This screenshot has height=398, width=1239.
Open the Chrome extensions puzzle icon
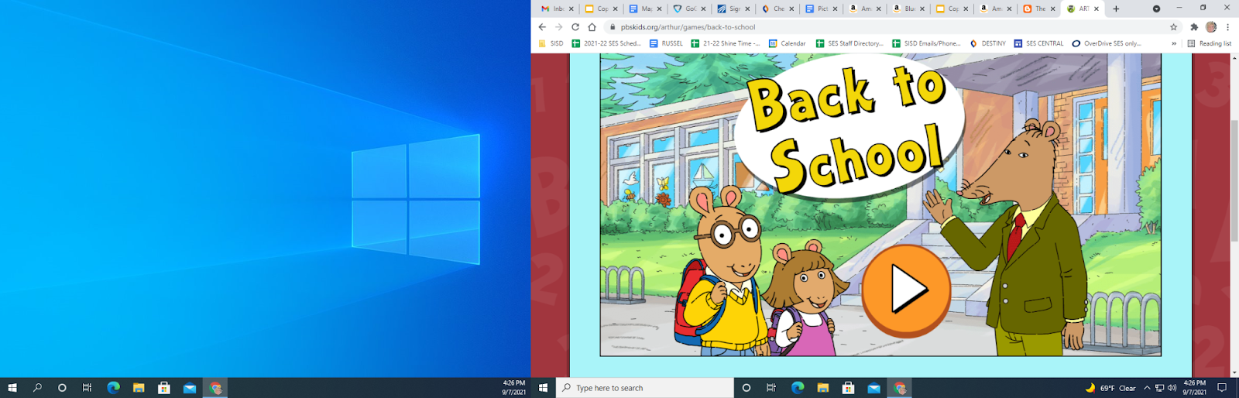coord(1194,27)
